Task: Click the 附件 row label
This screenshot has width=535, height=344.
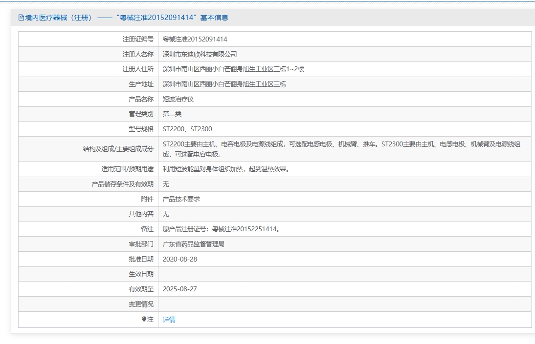Action: click(147, 199)
